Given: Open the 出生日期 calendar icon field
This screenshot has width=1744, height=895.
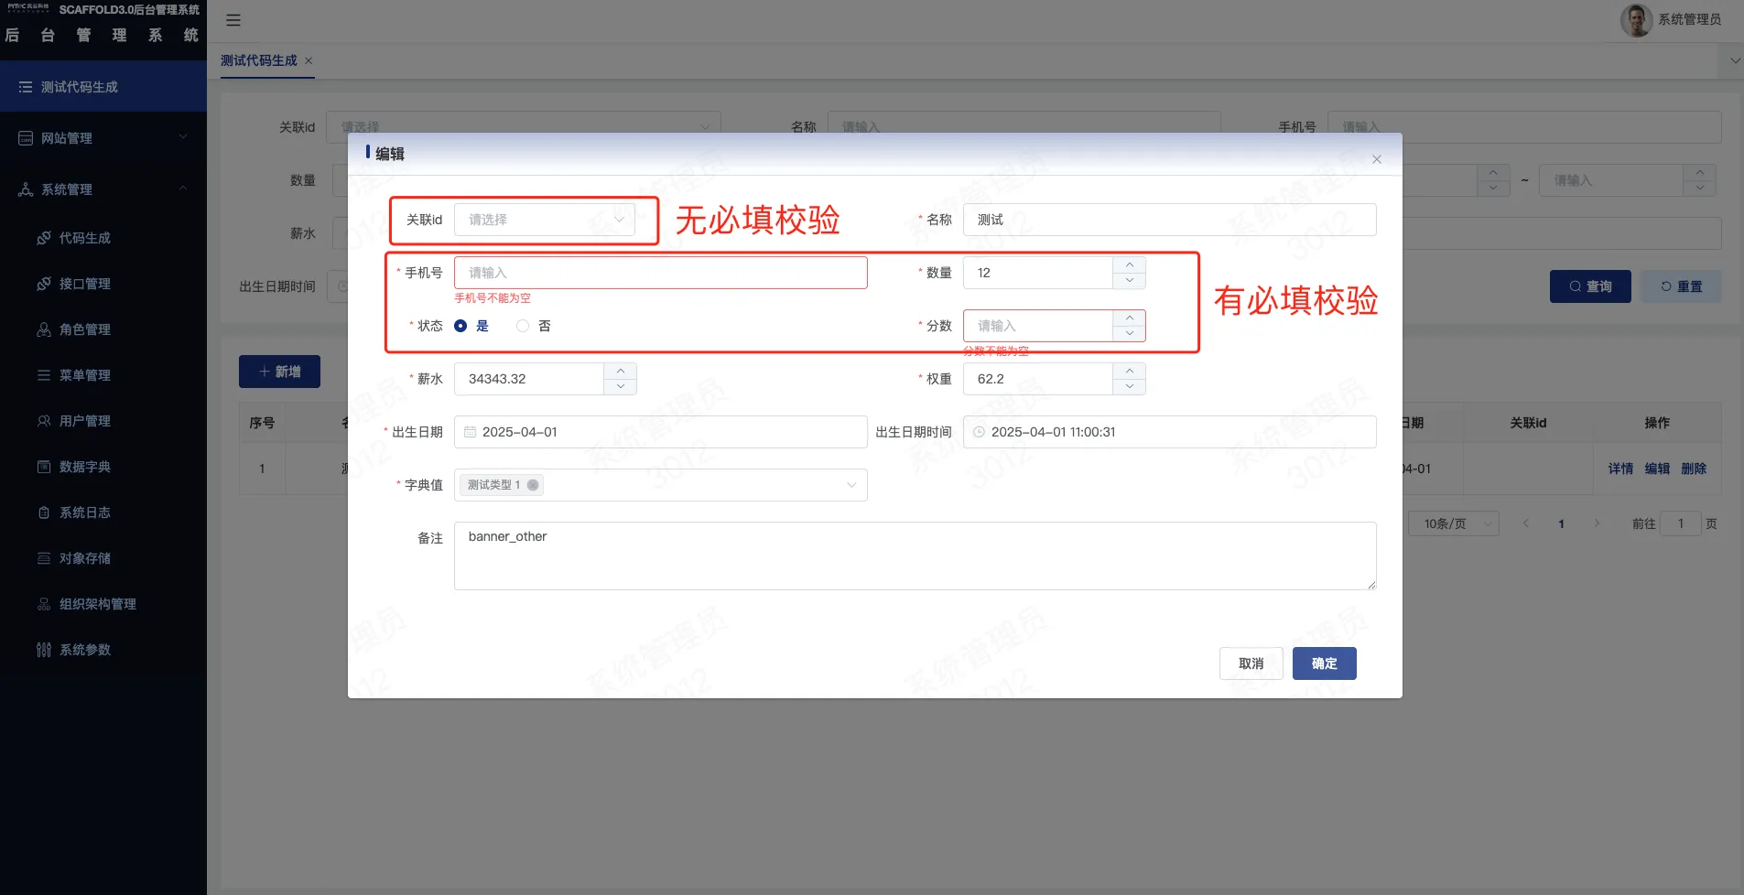Looking at the screenshot, I should point(470,432).
